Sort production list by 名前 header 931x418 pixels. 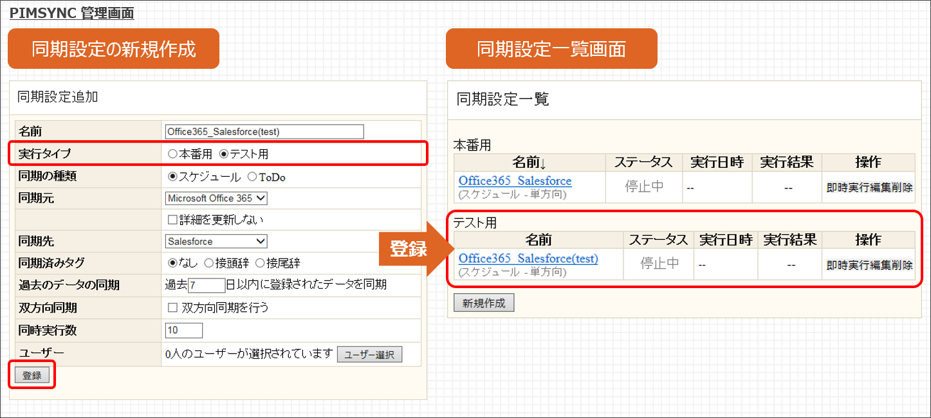[529, 162]
